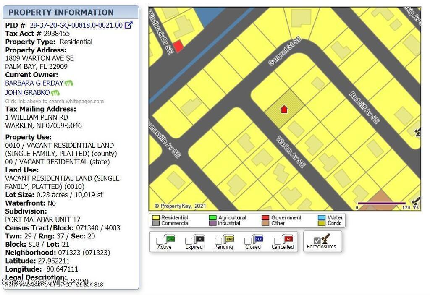Open owner link JOHN GRABKO

click(x=27, y=92)
